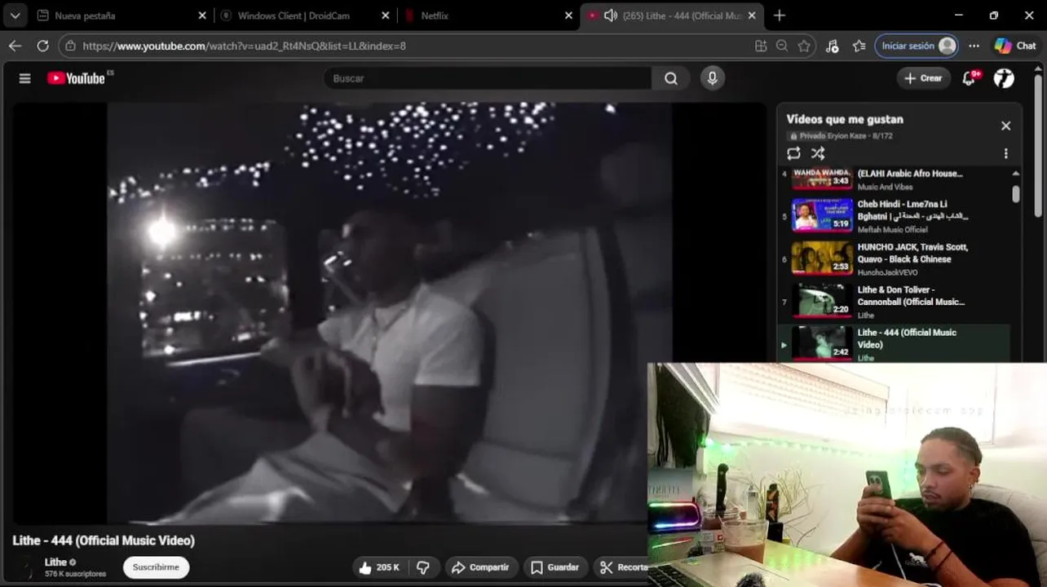Play ELAHI Arabic Afro House playlist item
1047x587 pixels.
[x=893, y=179]
